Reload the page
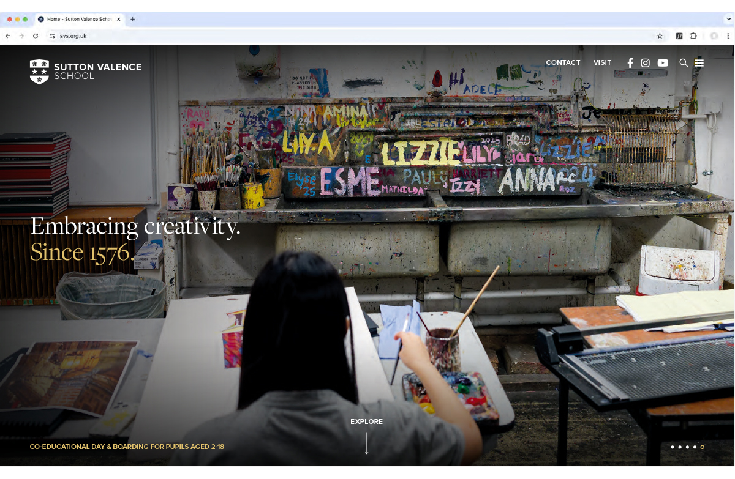Viewport: 735px width, 479px height. click(x=36, y=36)
